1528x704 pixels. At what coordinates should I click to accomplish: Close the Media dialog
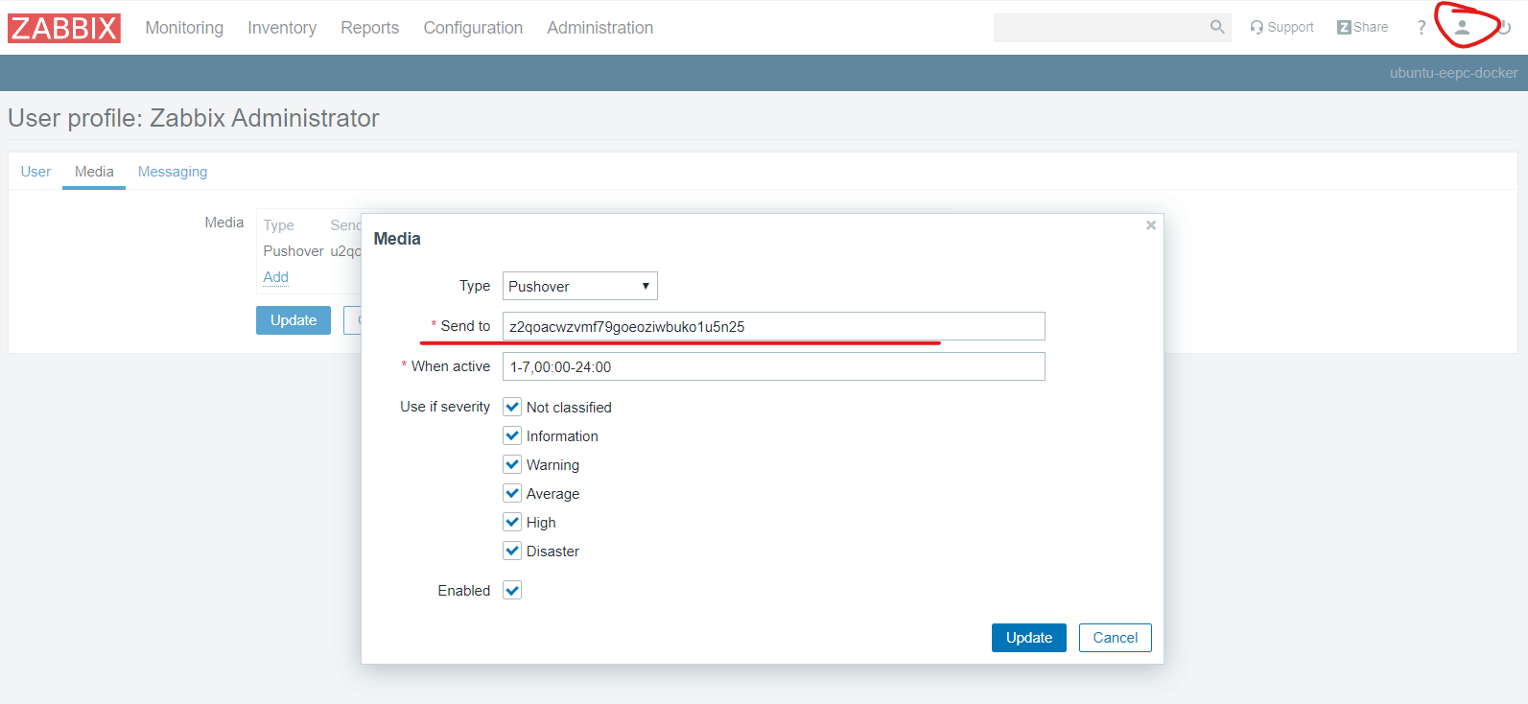coord(1151,225)
